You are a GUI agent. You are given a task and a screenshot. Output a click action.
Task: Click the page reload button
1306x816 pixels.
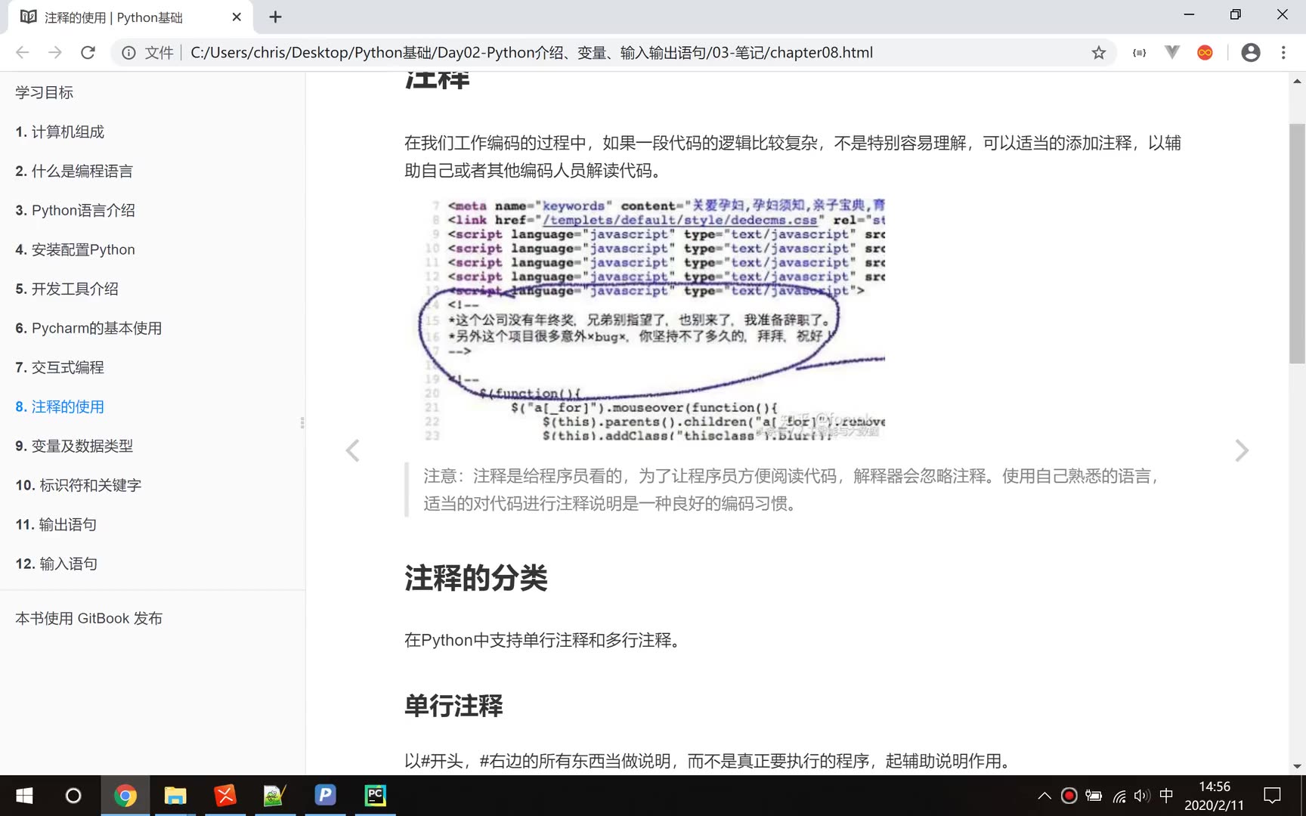tap(88, 52)
